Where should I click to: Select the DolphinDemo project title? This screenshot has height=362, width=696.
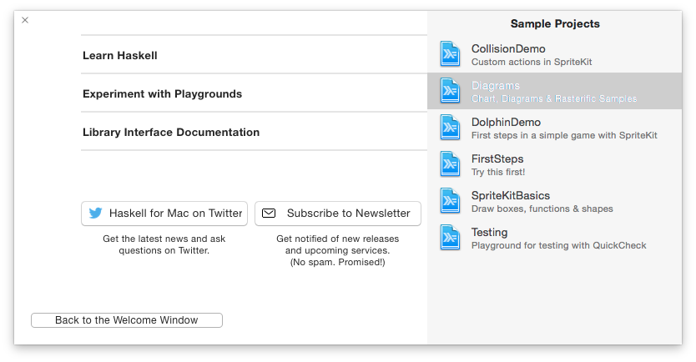(506, 122)
